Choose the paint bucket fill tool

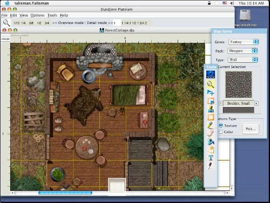[x=210, y=142]
